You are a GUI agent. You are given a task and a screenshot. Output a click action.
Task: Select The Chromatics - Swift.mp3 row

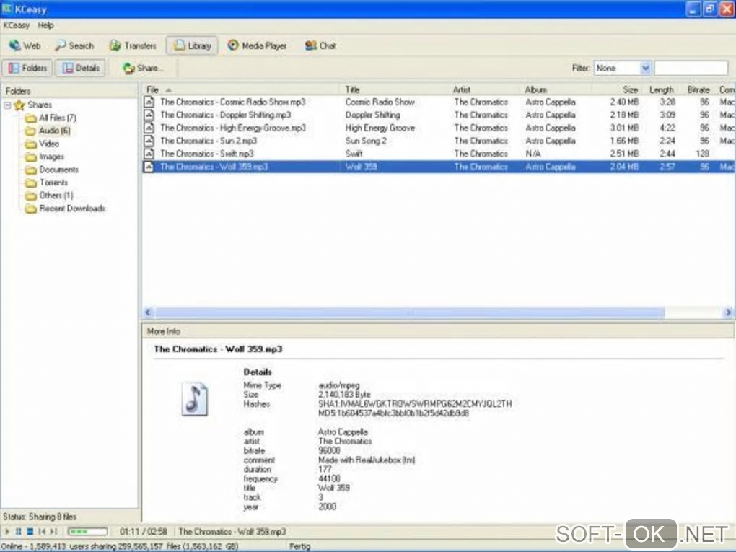pyautogui.click(x=439, y=154)
